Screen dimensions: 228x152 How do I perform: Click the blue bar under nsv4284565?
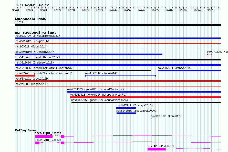click(144, 92)
